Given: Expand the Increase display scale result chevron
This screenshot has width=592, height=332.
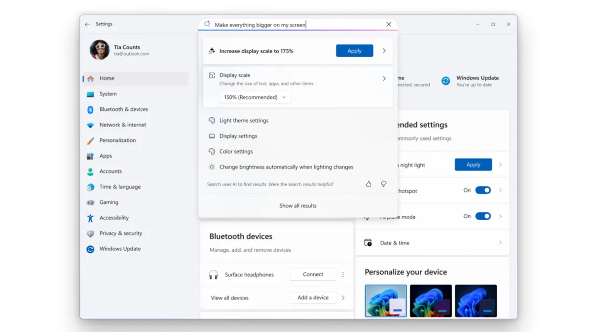Looking at the screenshot, I should tap(384, 50).
